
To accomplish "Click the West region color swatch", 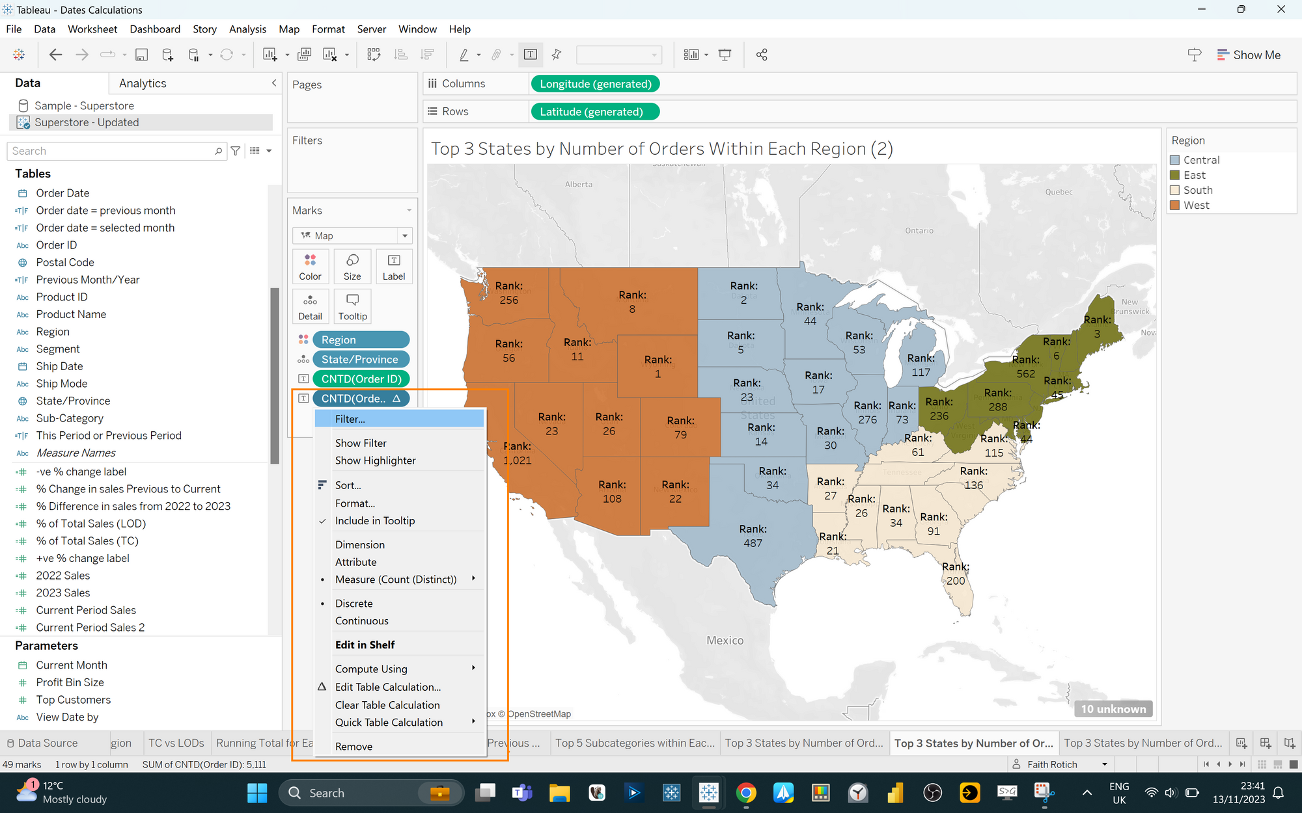I will pyautogui.click(x=1175, y=206).
